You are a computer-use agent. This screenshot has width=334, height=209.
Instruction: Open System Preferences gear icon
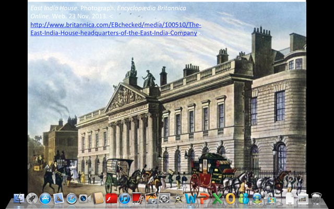pos(164,199)
